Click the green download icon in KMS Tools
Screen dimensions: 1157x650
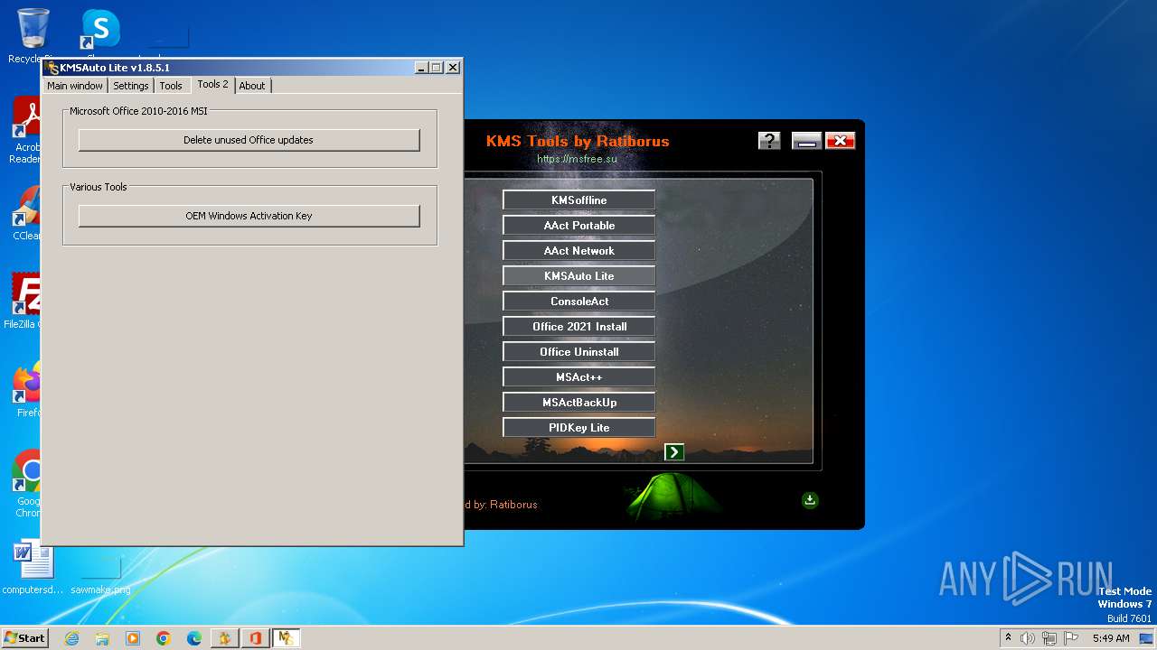(x=810, y=500)
